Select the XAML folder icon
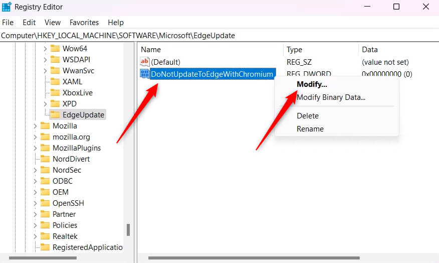The image size is (439, 263). coord(56,82)
